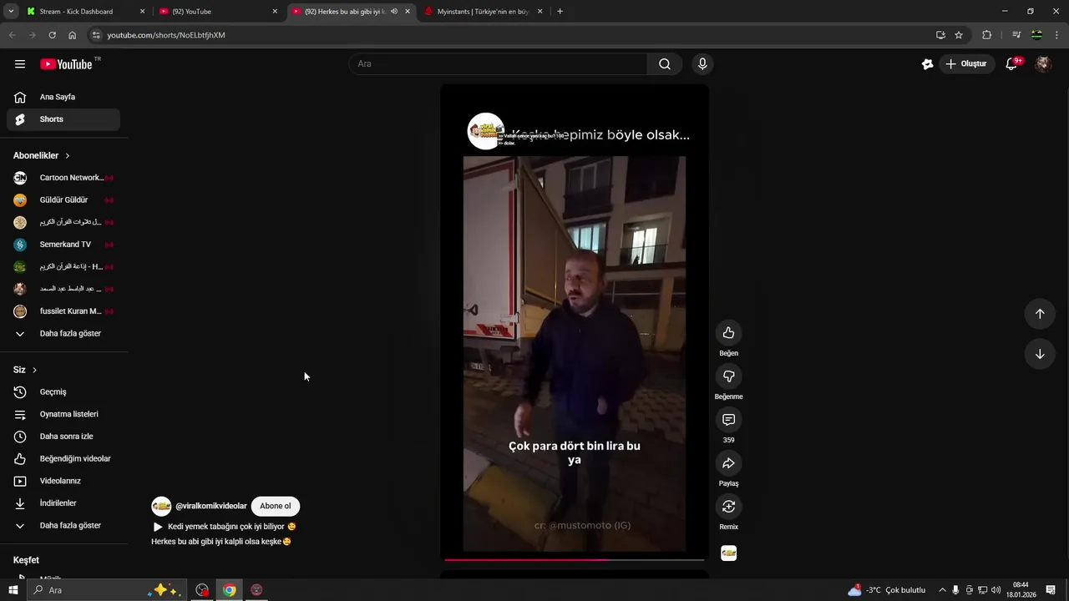Click the icon left of Oluştur
The image size is (1069, 601).
pos(927,64)
